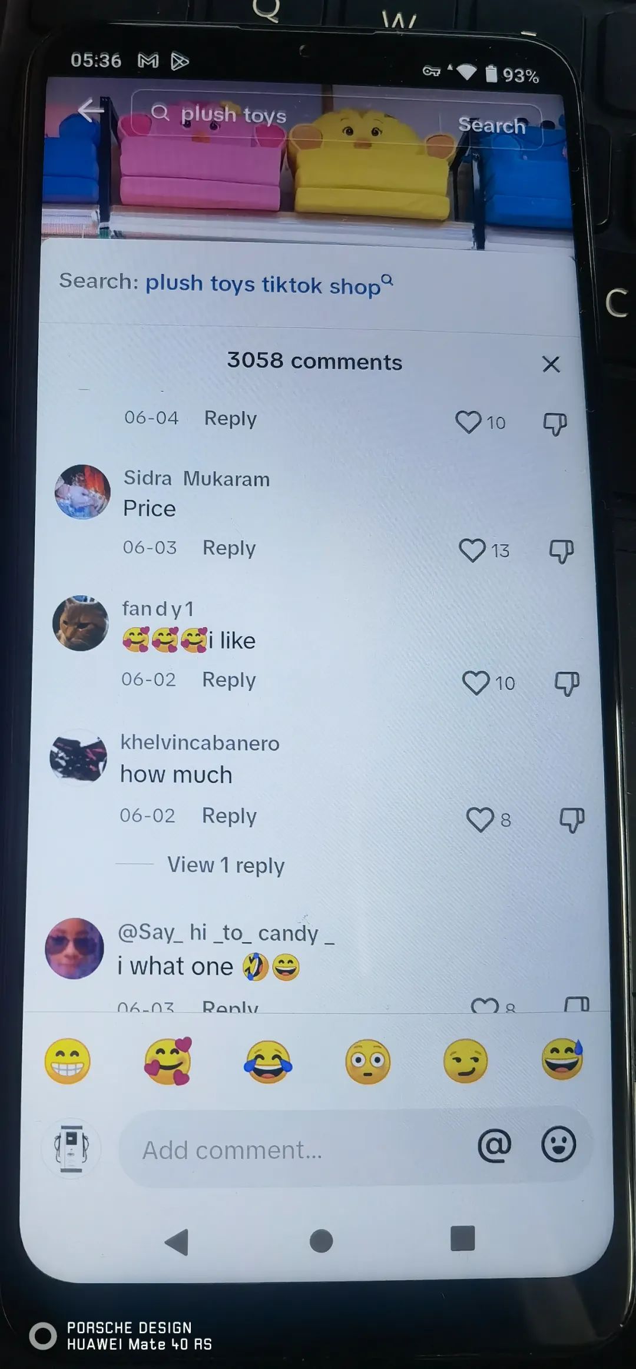The height and width of the screenshot is (1369, 636).
Task: Dislike khelvincabanero's "how much" comment
Action: point(571,820)
